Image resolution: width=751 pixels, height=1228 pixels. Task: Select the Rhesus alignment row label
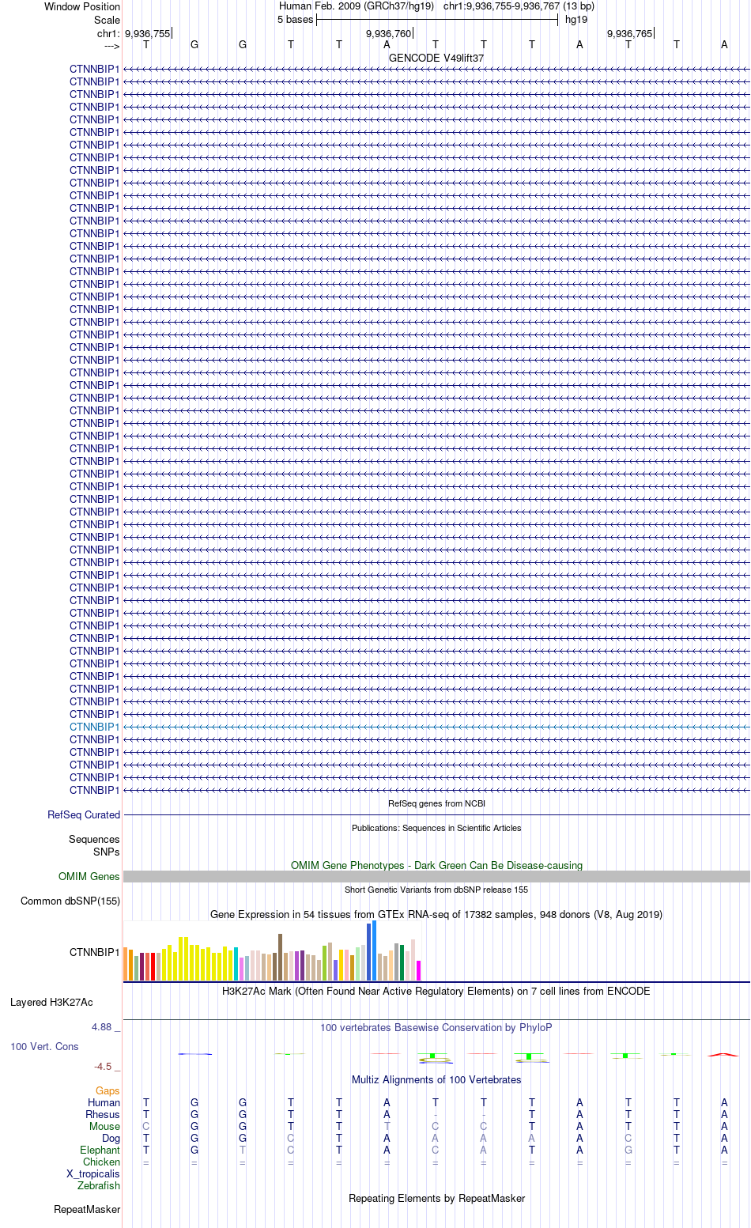103,1114
